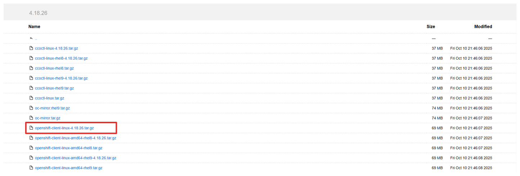Click file icon beside openshift-client-linux-4.18.26.tar.gz

click(x=31, y=128)
